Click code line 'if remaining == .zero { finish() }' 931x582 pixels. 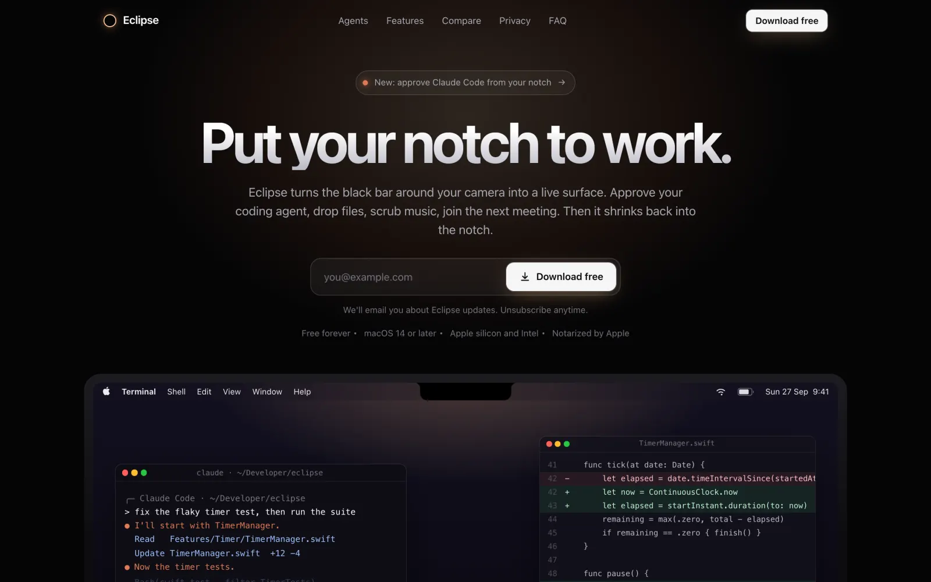pyautogui.click(x=681, y=533)
